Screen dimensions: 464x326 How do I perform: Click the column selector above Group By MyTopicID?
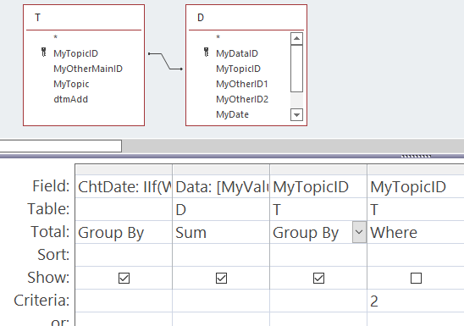coord(318,170)
